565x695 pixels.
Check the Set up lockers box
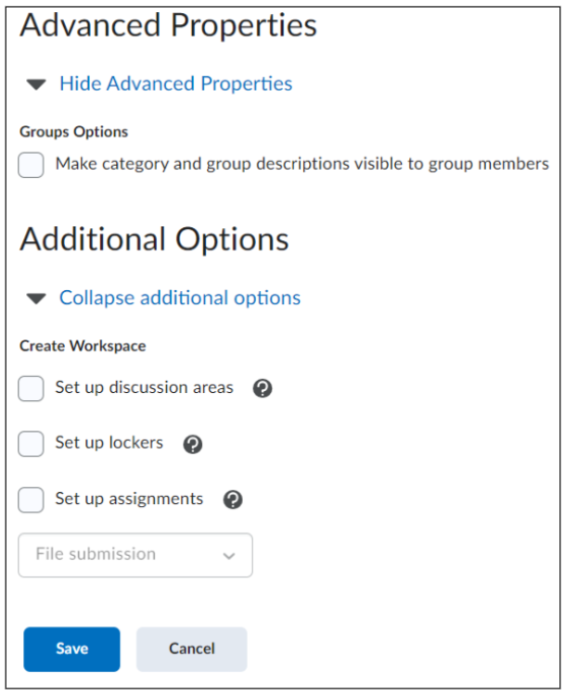[31, 444]
